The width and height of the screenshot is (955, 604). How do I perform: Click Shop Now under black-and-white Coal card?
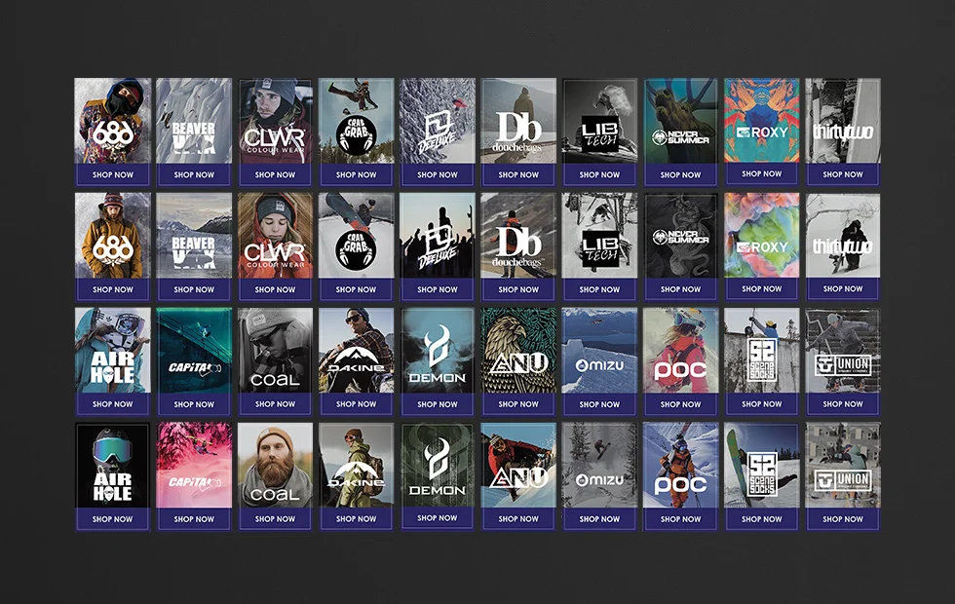[275, 404]
